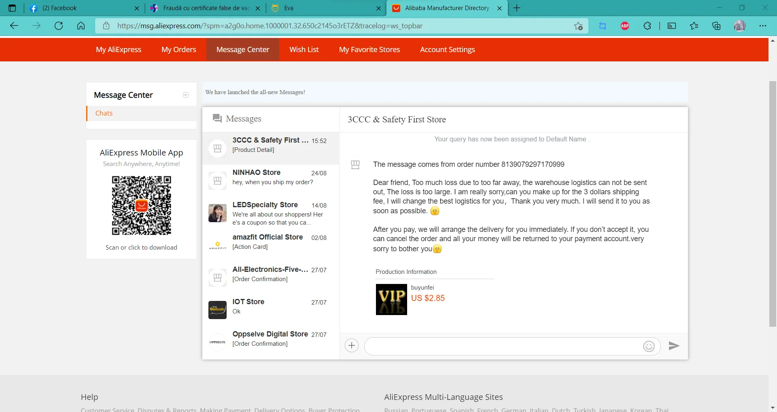
Task: Open the 3CCC & Safety First conversation
Action: click(x=271, y=148)
